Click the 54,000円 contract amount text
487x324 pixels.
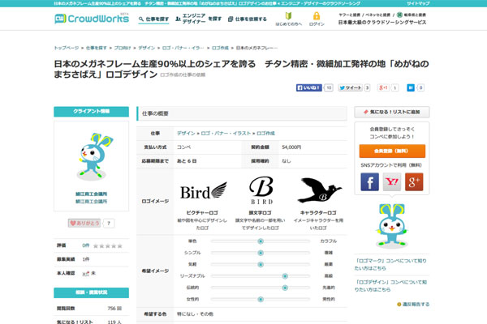point(291,147)
